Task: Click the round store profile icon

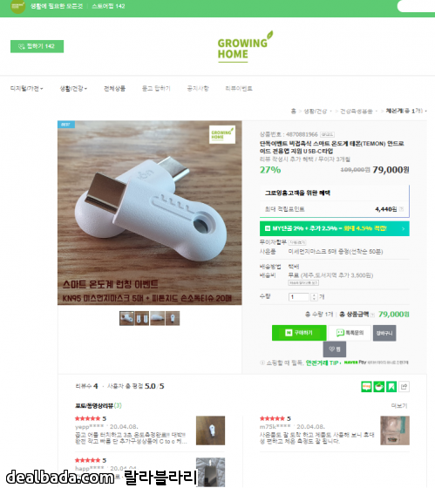Action: (17, 6)
